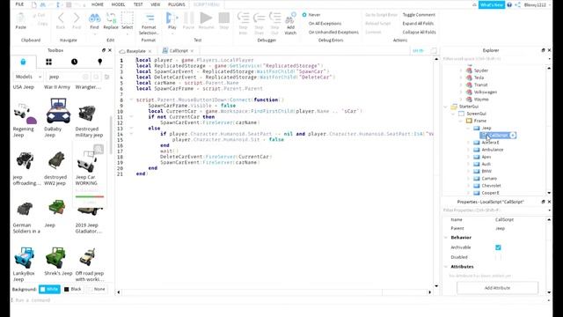Click the What's New button
This screenshot has height=317, width=563.
(492, 5)
